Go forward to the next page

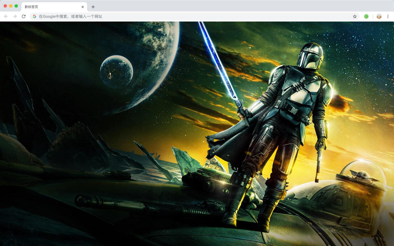(15, 16)
